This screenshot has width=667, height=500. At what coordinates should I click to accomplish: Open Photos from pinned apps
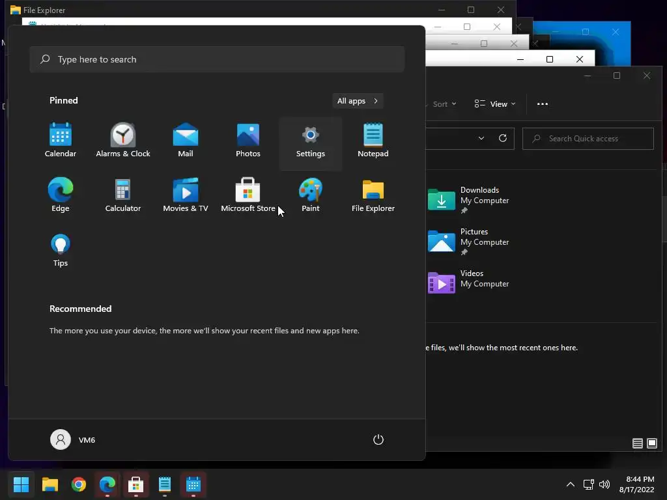point(248,141)
